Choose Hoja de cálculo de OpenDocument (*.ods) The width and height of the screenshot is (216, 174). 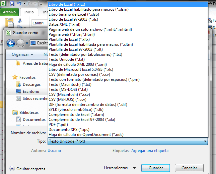coord(128,135)
